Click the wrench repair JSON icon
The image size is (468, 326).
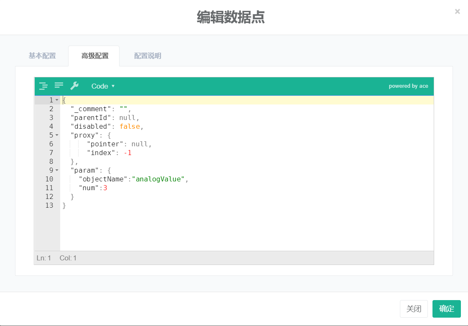pos(74,86)
